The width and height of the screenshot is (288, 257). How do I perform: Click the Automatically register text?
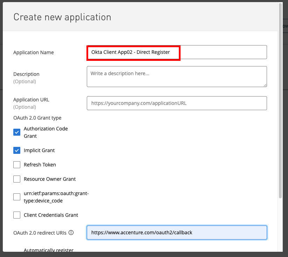(49, 250)
